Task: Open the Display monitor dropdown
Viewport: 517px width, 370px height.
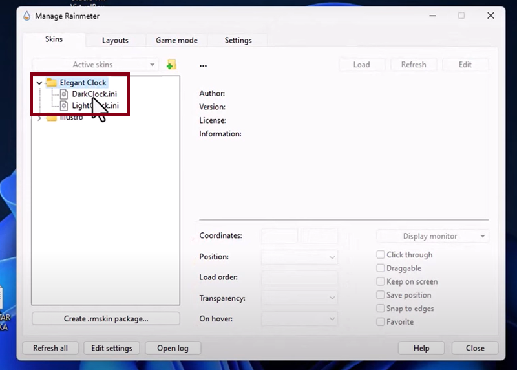Action: (432, 236)
